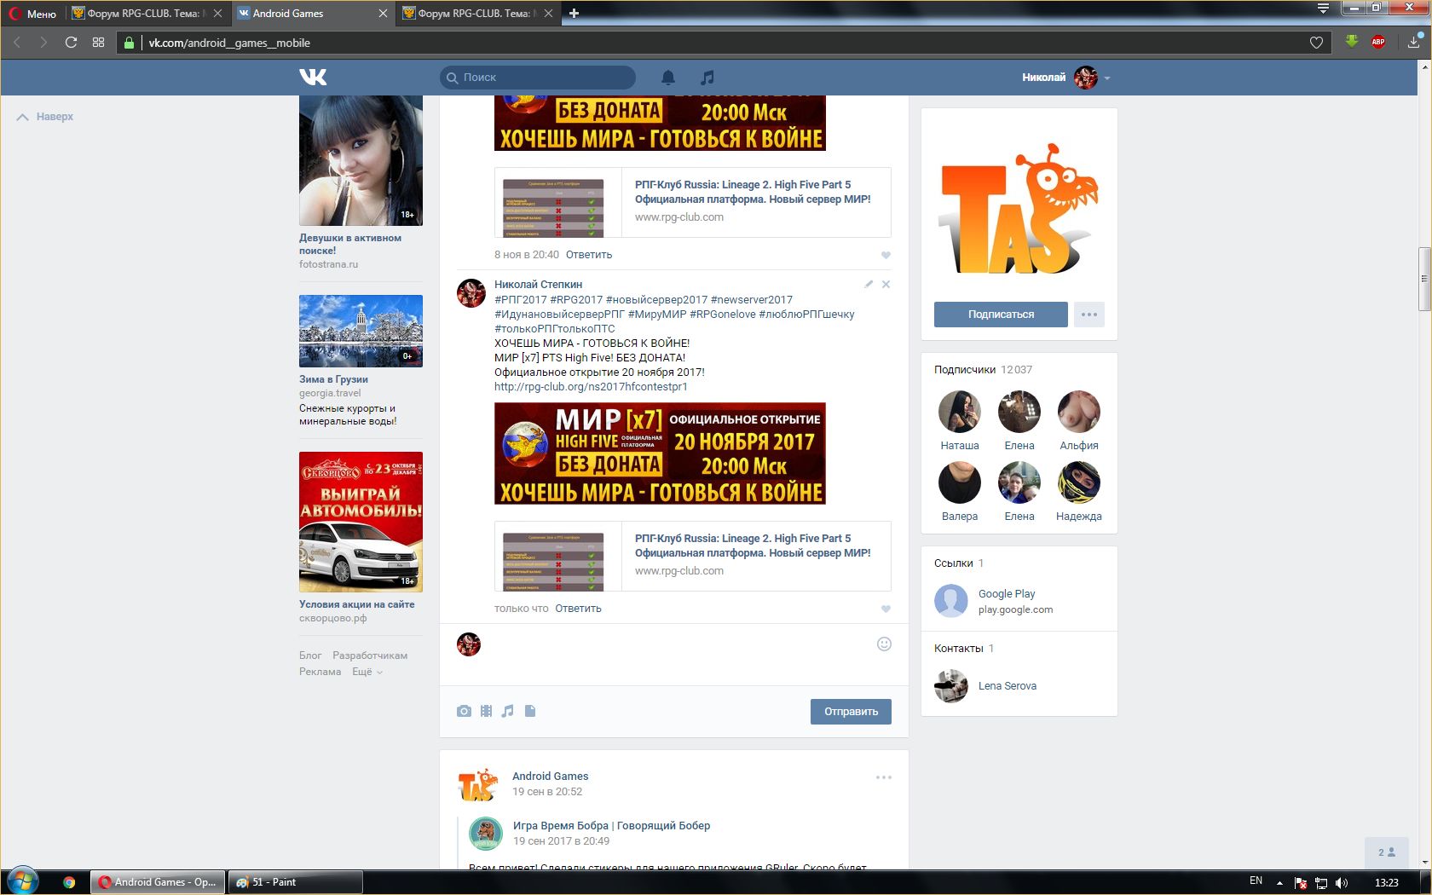This screenshot has height=895, width=1432.
Task: Open the Подписчики followers list
Action: tap(965, 370)
